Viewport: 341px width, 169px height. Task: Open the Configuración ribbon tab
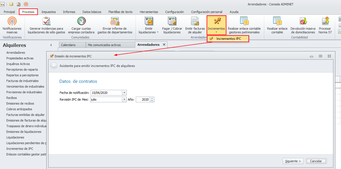tap(174, 12)
